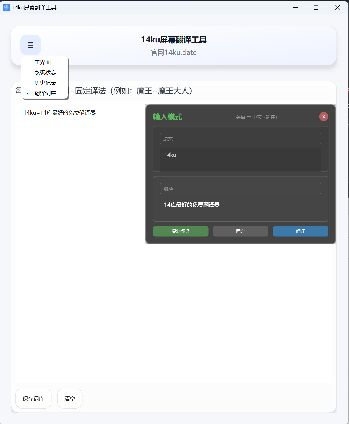
Task: Dismiss the 输入模式 dialog via its X icon
Action: [x=324, y=116]
